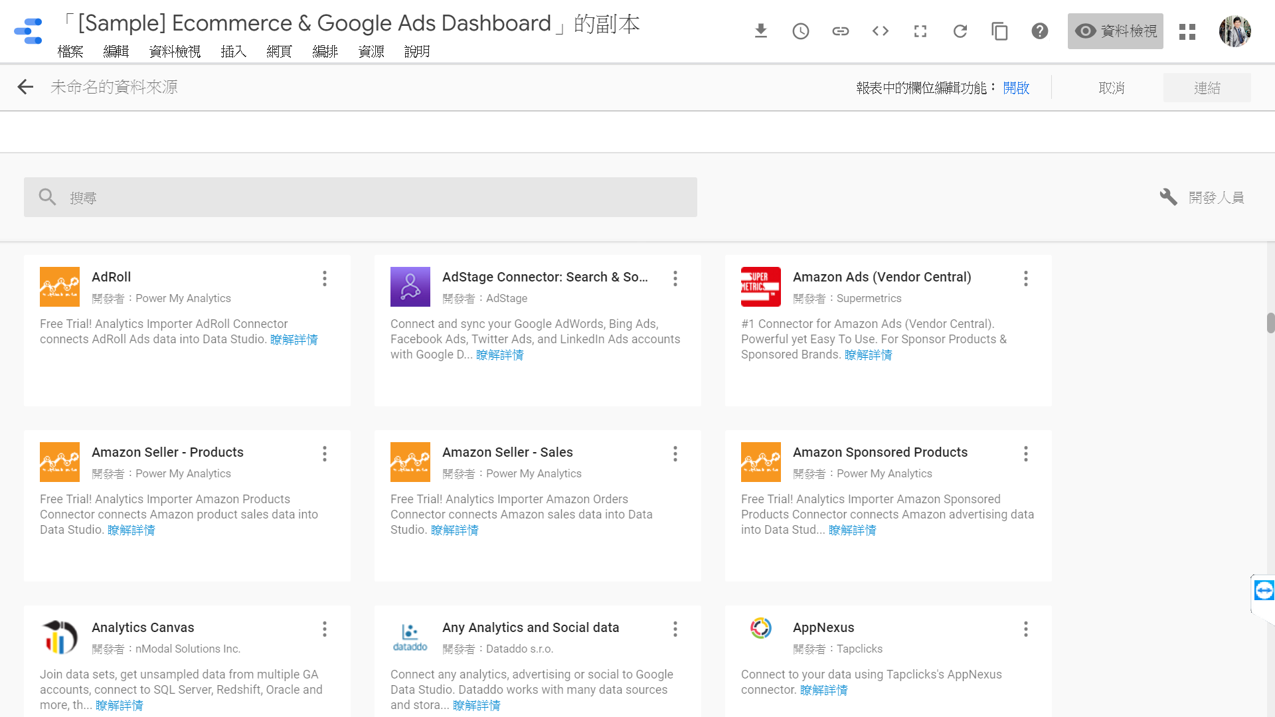1275x717 pixels.
Task: Click Amazon Sponsored Products 瞭解詳情 link
Action: coord(853,530)
